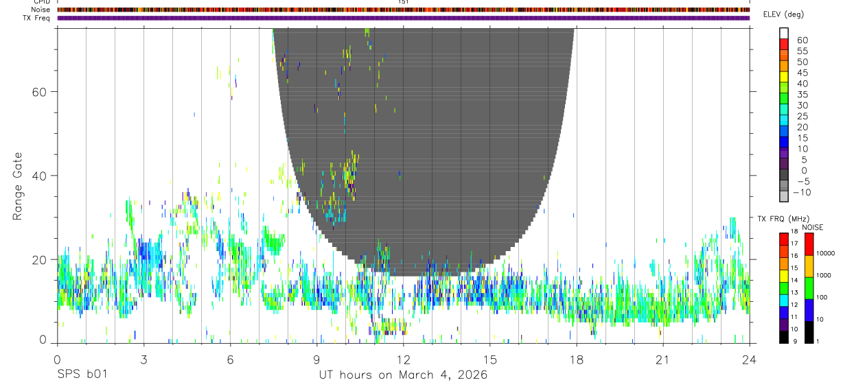Screen dimensions: 843x389
Task: Click the '0' tick on the UT hours axis
Action: pos(57,359)
